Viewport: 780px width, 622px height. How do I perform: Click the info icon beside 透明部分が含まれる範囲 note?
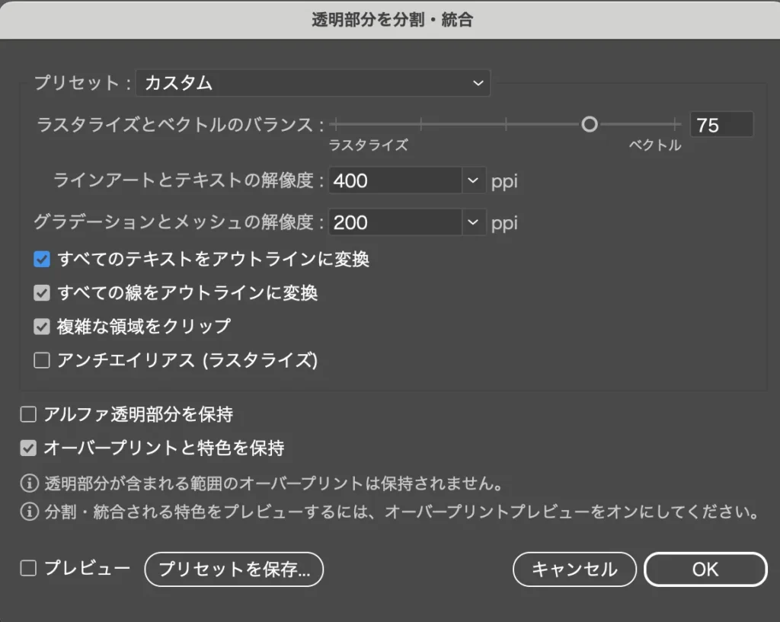point(28,483)
